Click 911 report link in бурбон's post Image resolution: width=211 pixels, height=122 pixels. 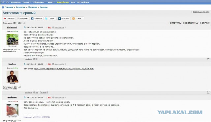(x=49, y=64)
